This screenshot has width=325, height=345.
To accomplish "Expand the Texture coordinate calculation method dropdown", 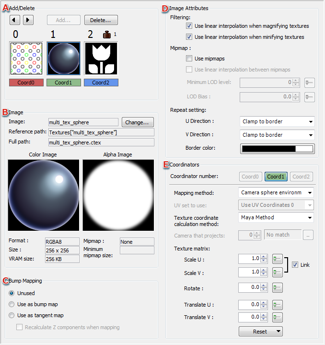I will click(276, 217).
